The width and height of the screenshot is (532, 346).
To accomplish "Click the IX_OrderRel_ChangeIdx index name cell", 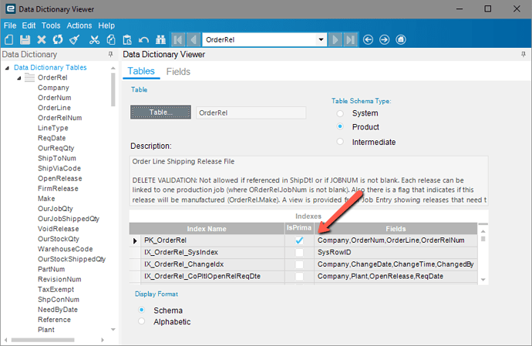I will click(212, 264).
